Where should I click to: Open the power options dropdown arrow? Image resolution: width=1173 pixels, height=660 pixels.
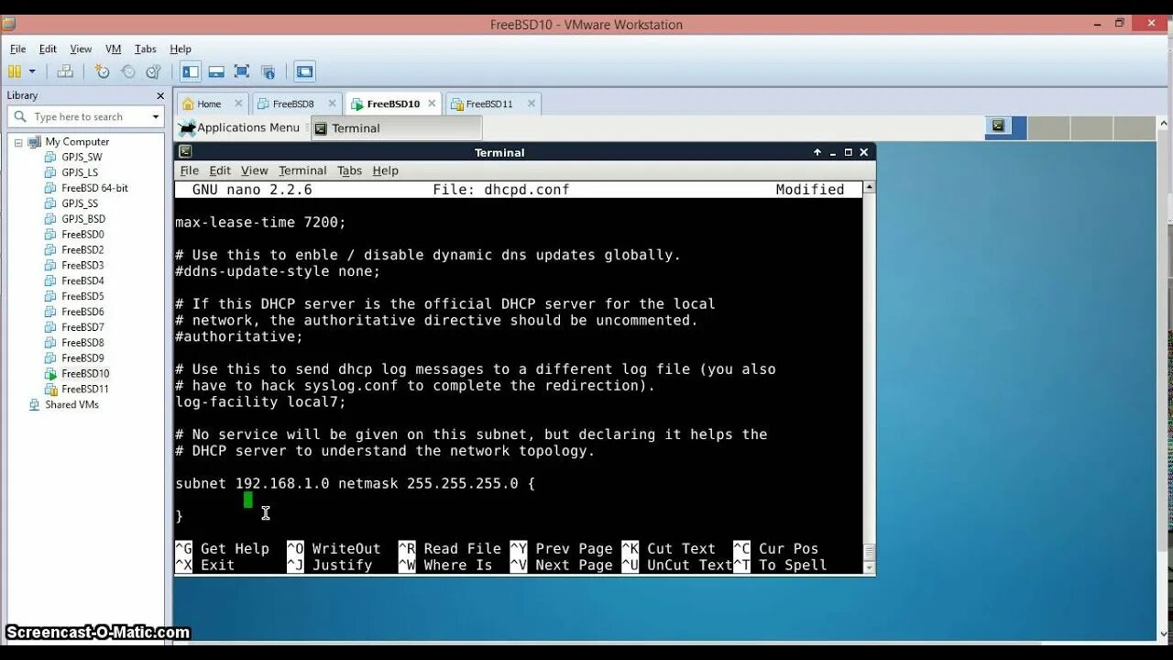[x=32, y=71]
